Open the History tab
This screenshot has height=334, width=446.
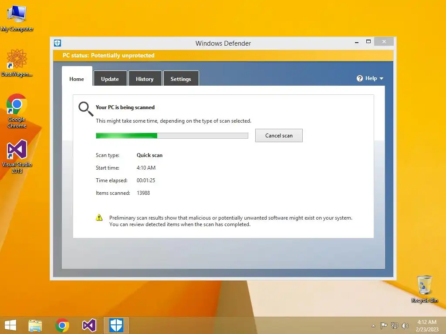tap(145, 79)
